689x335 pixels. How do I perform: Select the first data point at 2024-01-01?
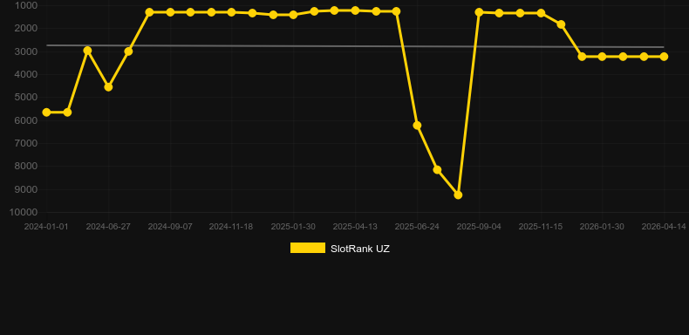[46, 113]
